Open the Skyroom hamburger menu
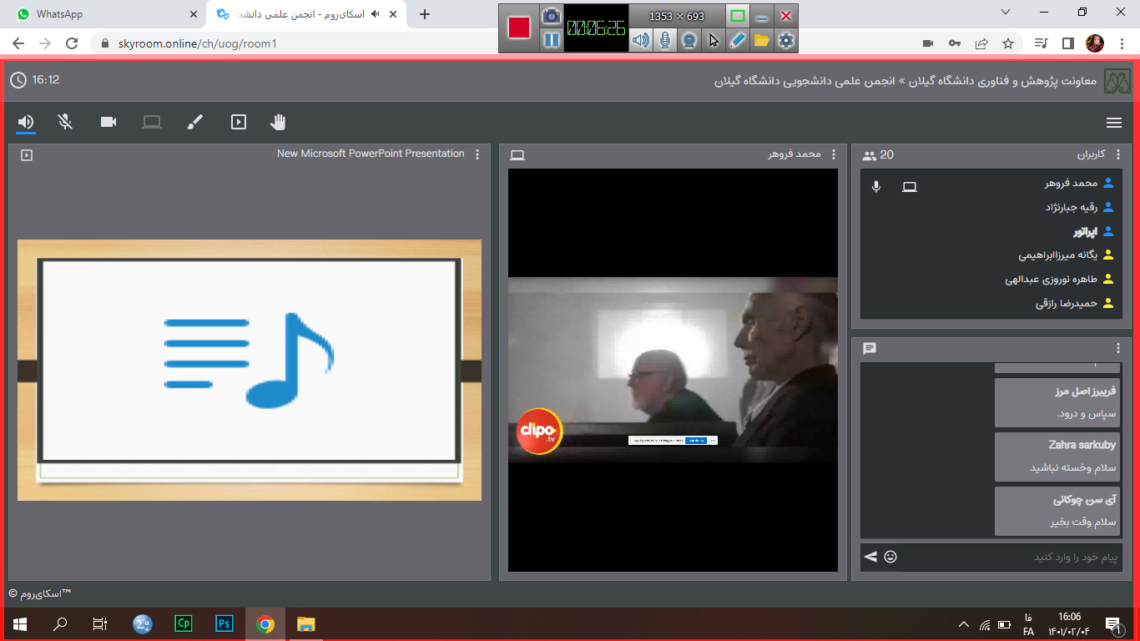Viewport: 1140px width, 641px height. pos(1113,123)
